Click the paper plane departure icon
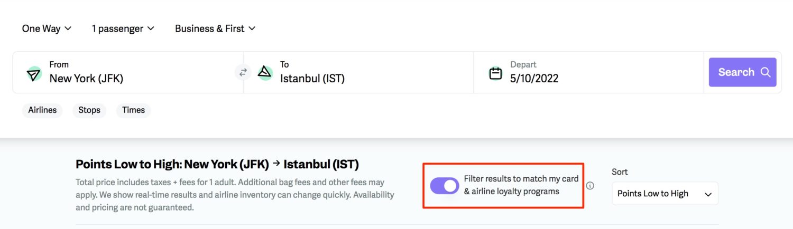Image resolution: width=793 pixels, height=229 pixels. click(34, 74)
